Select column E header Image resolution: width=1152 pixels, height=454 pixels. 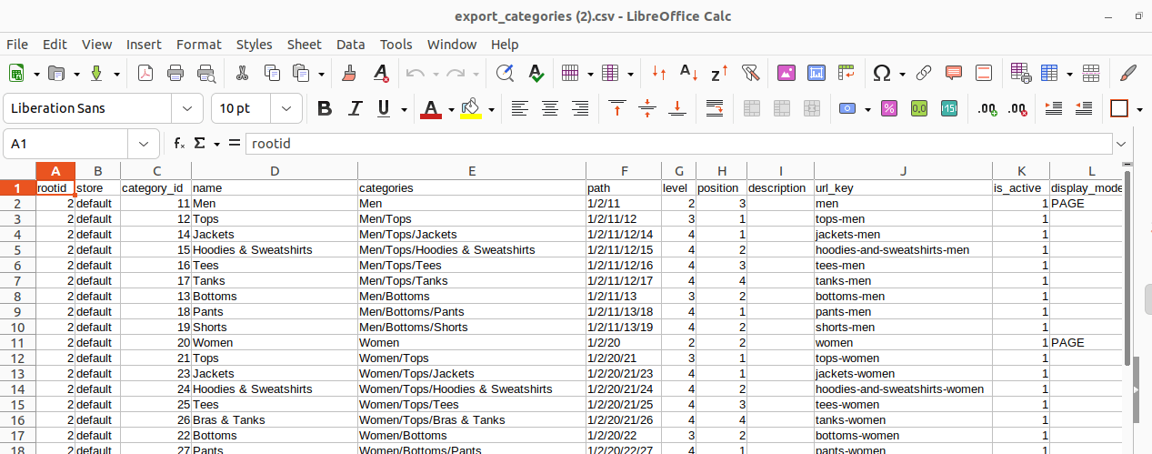(471, 171)
